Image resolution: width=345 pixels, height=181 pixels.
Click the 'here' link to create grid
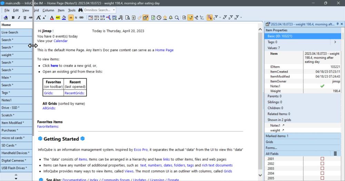pyautogui.click(x=54, y=66)
